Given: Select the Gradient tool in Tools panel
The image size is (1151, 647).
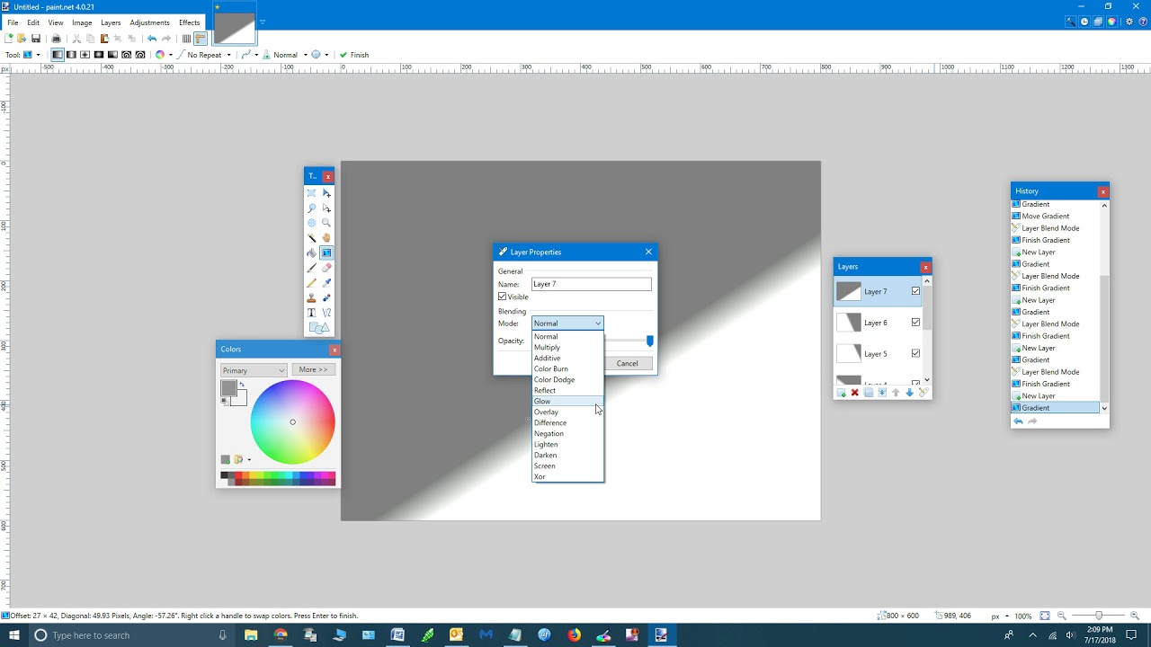Looking at the screenshot, I should 326,253.
